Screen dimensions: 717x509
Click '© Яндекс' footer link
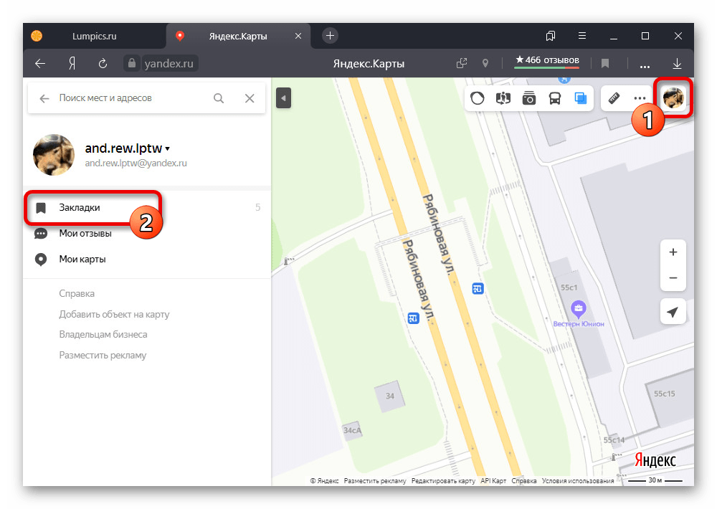(324, 480)
